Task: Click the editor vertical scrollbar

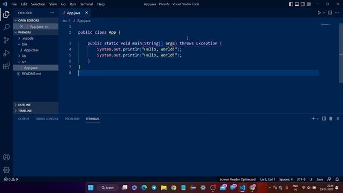Action: tap(341, 53)
